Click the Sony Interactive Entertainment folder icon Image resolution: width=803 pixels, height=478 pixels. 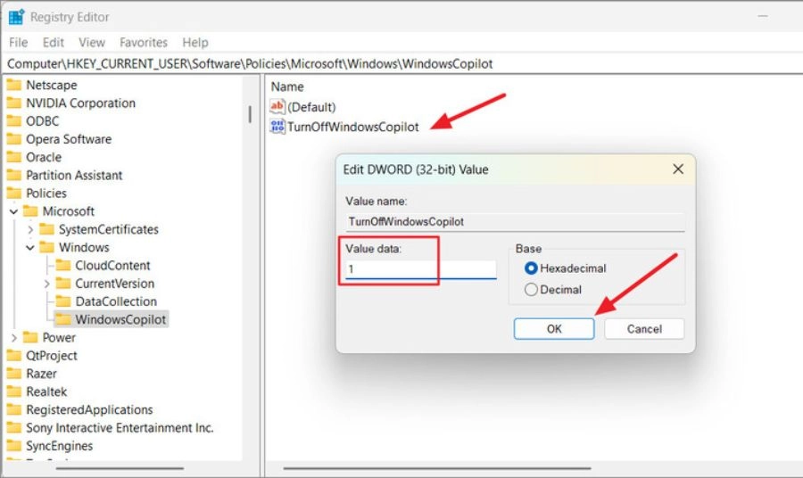(13, 427)
